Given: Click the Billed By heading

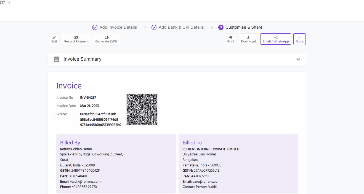Looking at the screenshot, I should (70, 142).
